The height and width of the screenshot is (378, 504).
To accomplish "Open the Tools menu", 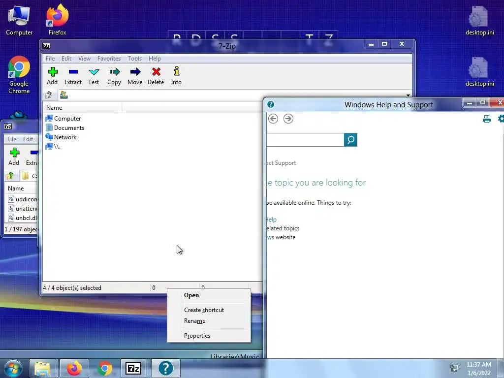I will coord(135,59).
